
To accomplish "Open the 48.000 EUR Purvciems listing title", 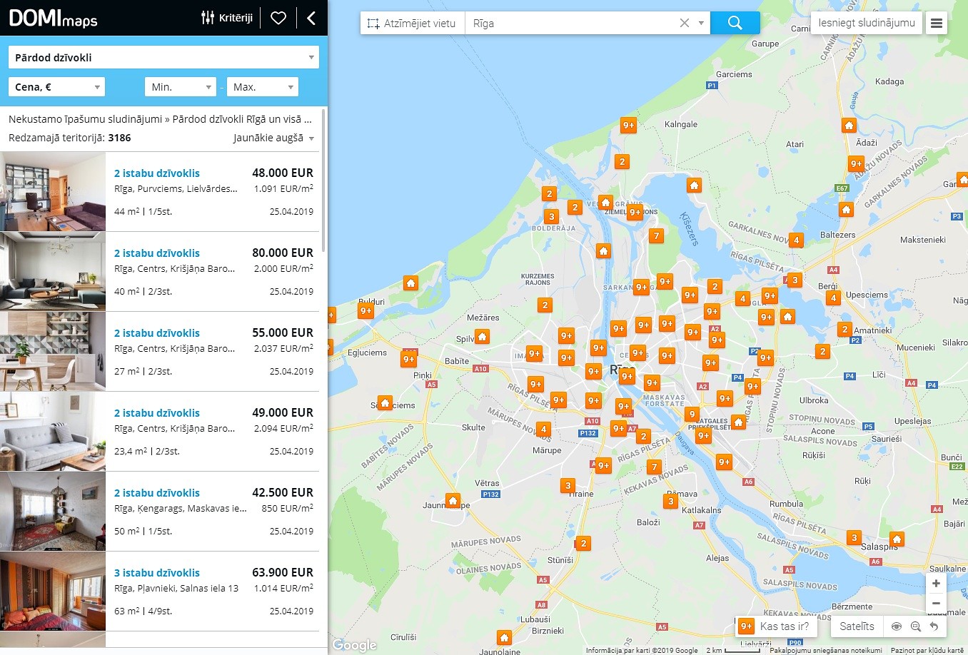I will 157,173.
